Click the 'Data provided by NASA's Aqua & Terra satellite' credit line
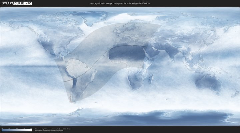This screenshot has width=240, height=133. tap(52, 129)
